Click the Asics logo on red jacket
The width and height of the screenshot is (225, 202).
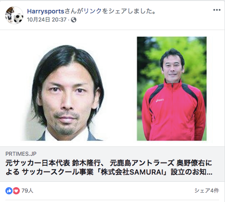pyautogui.click(x=159, y=100)
